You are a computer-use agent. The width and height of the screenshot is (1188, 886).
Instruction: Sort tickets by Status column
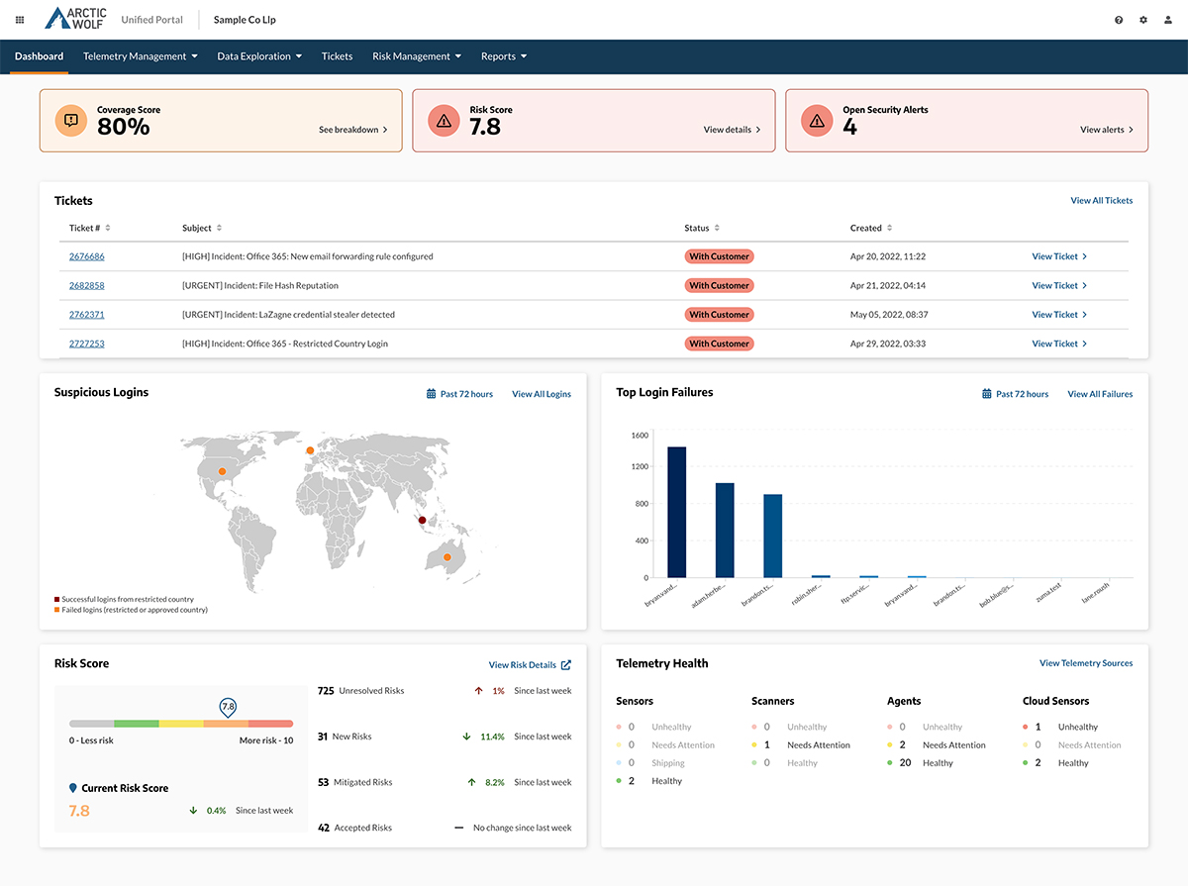pyautogui.click(x=717, y=228)
